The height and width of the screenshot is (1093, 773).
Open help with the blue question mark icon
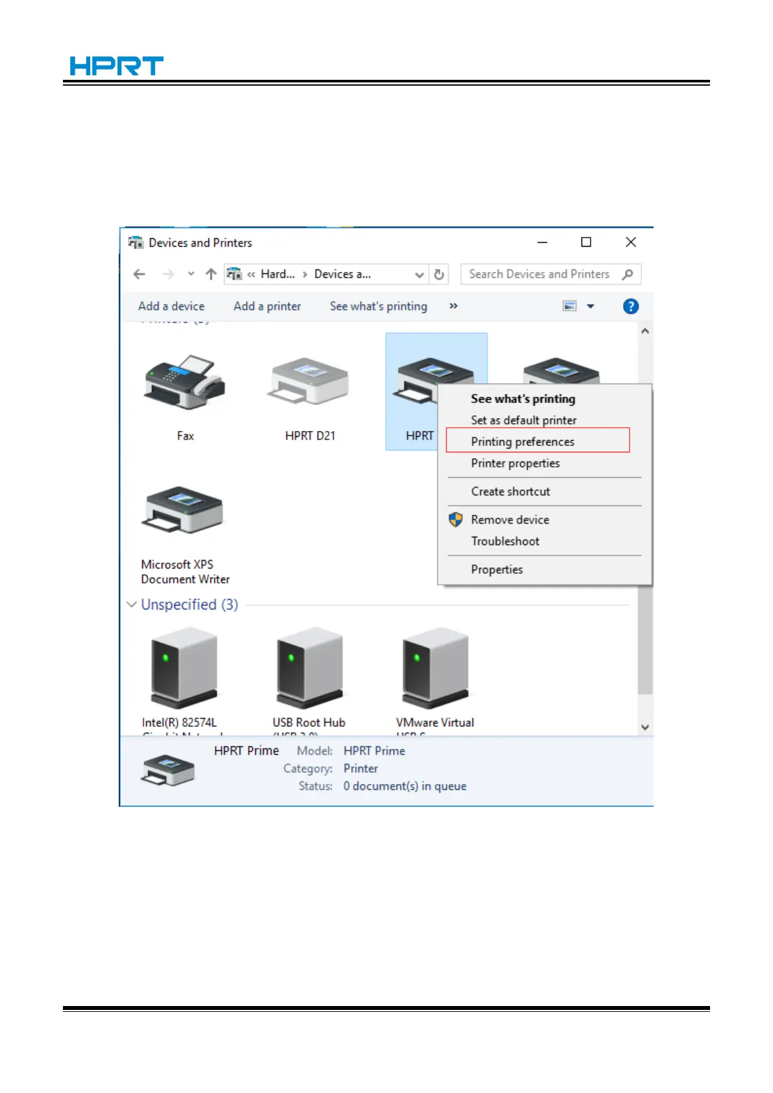click(630, 306)
